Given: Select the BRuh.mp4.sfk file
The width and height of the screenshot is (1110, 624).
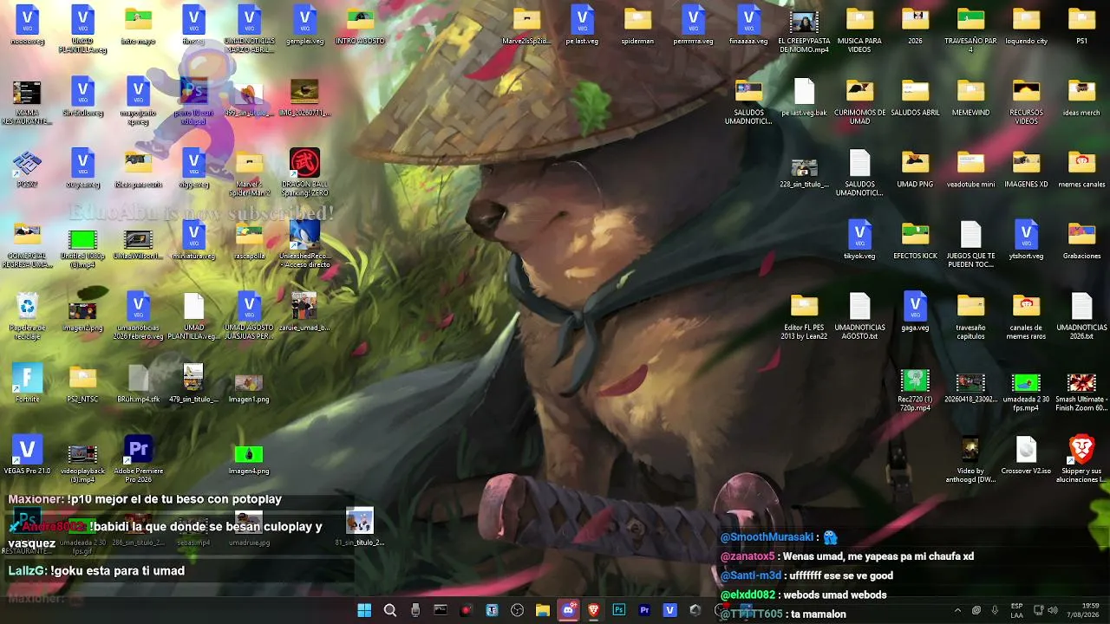Looking at the screenshot, I should click(x=138, y=383).
